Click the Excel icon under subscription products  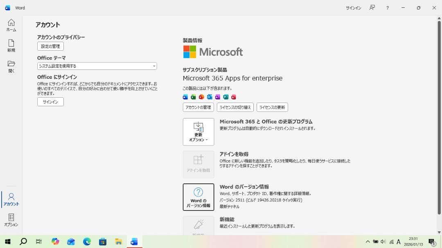[x=193, y=97]
